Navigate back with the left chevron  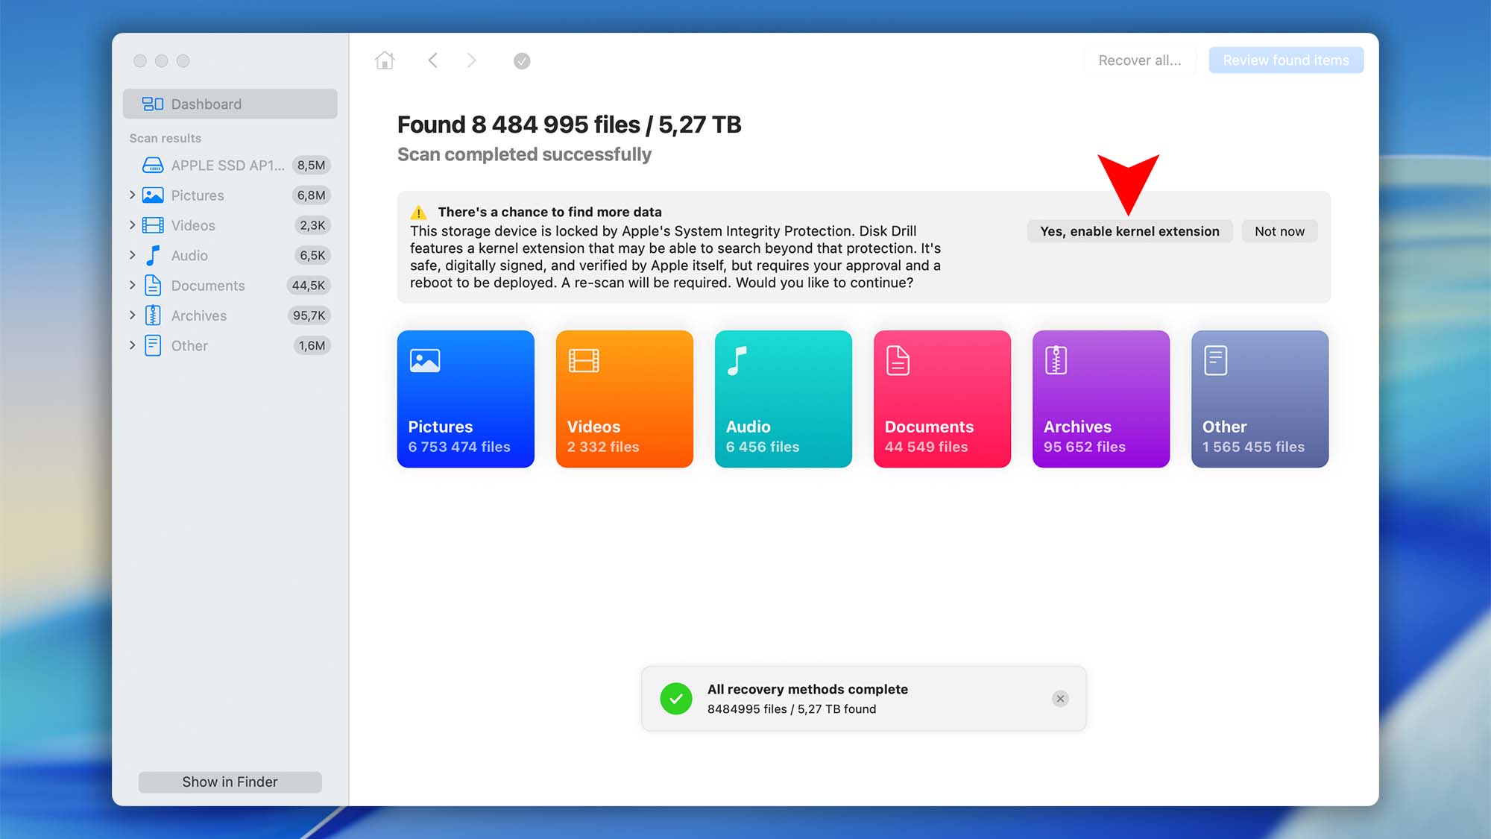433,60
